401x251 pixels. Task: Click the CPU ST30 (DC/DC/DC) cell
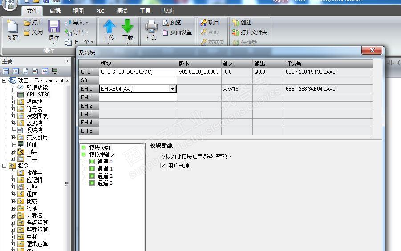click(138, 72)
